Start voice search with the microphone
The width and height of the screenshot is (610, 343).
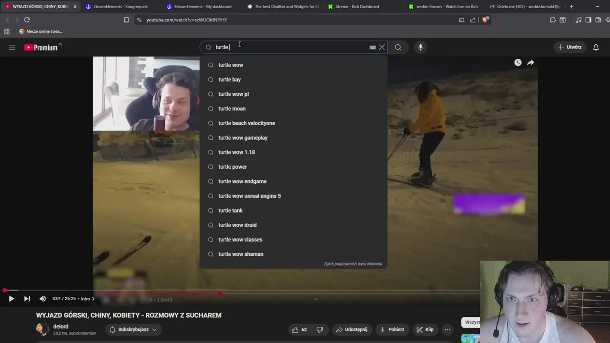tap(420, 47)
